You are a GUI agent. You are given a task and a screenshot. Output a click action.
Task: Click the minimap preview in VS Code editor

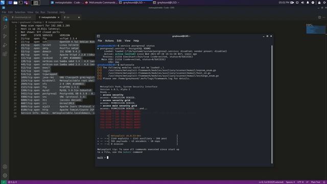[316, 29]
